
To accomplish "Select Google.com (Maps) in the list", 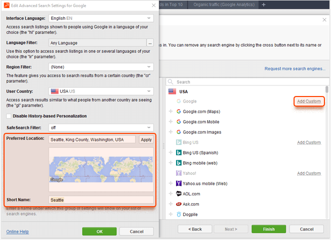I will pos(201,112).
